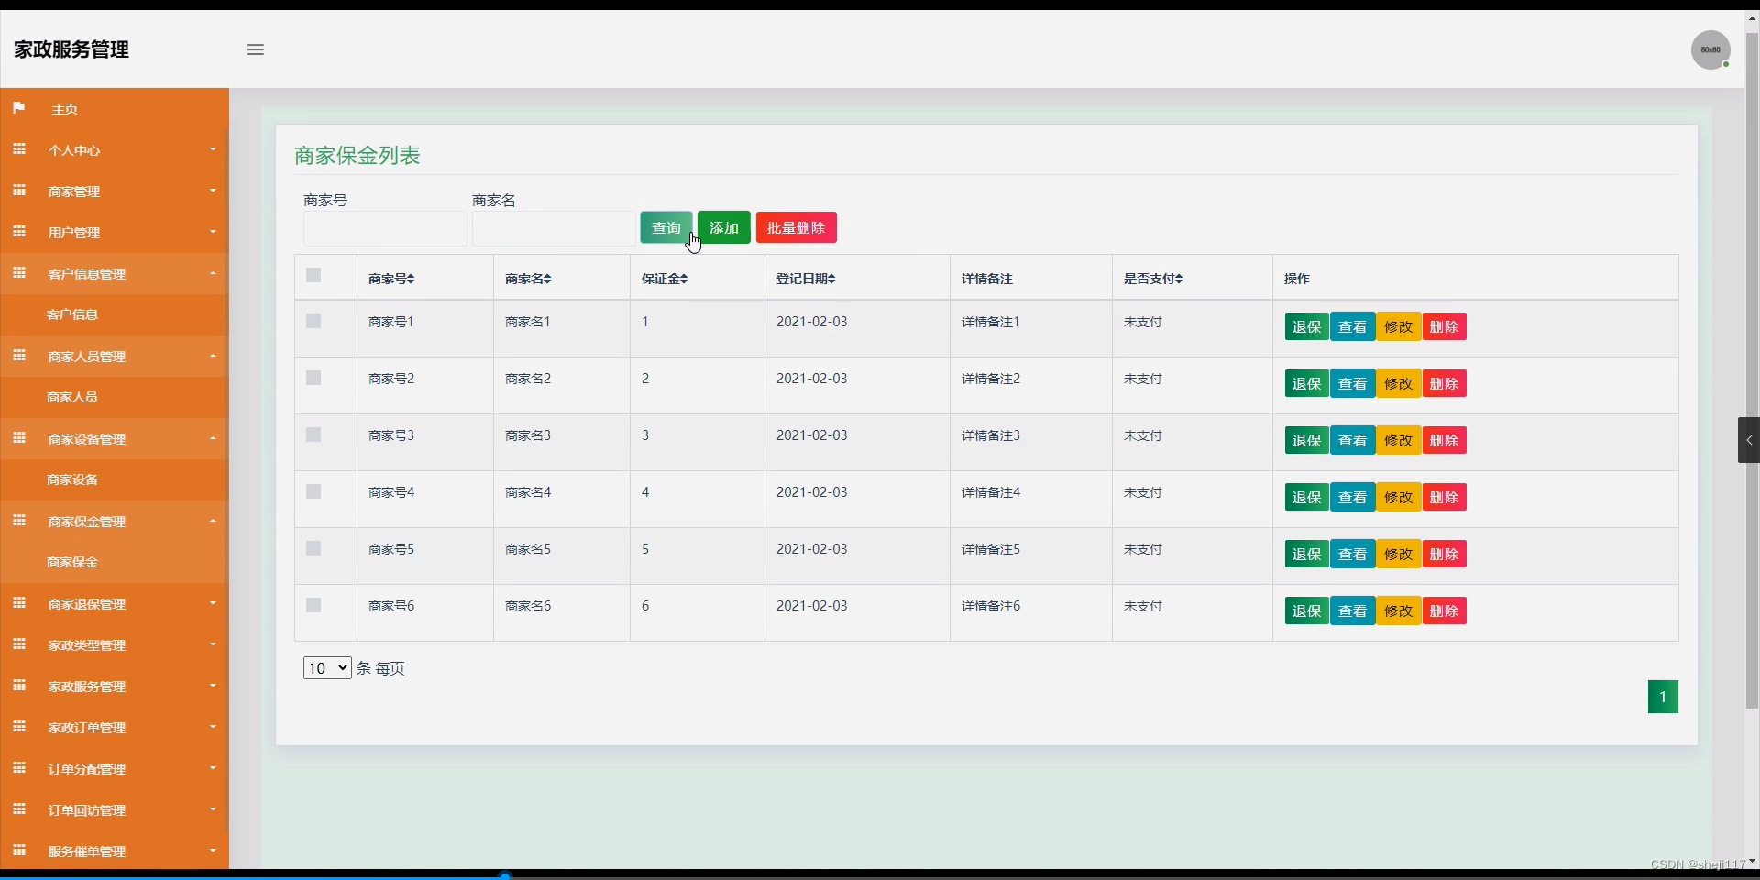Click the user avatar in the top right
The height and width of the screenshot is (880, 1760).
1710,49
